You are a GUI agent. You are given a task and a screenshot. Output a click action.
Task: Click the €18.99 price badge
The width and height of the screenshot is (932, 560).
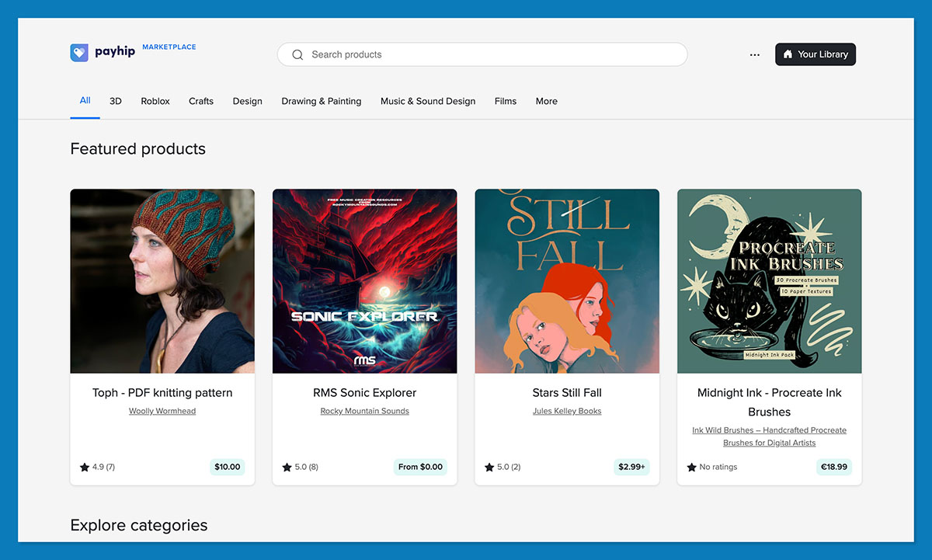pos(833,467)
